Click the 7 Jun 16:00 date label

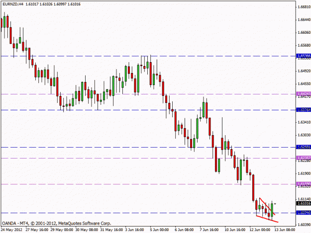click(209, 230)
